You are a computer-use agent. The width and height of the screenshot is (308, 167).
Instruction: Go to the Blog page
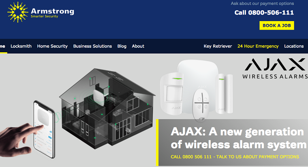click(x=122, y=46)
